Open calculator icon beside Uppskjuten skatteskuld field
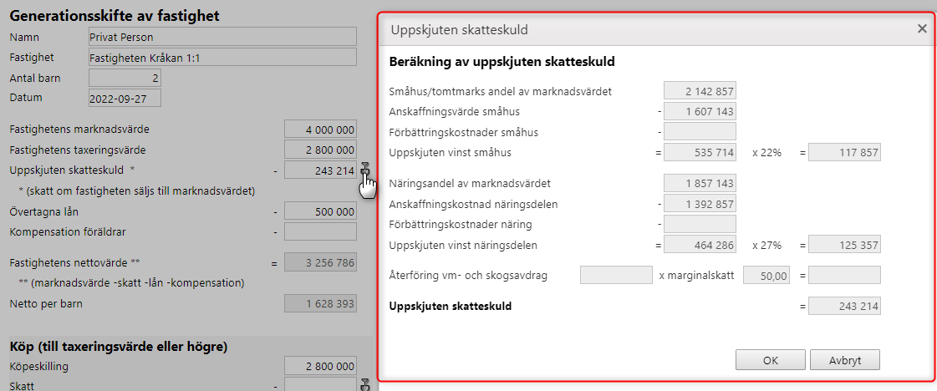 coord(365,170)
